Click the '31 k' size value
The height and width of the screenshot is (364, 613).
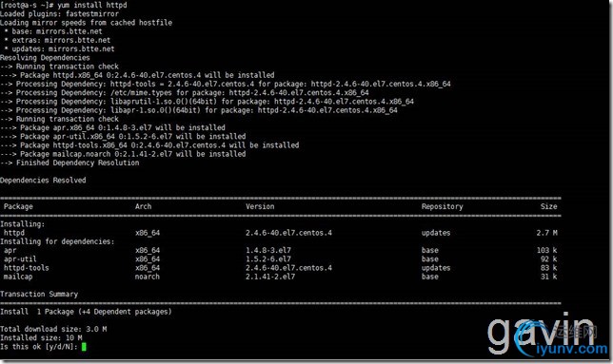click(549, 277)
